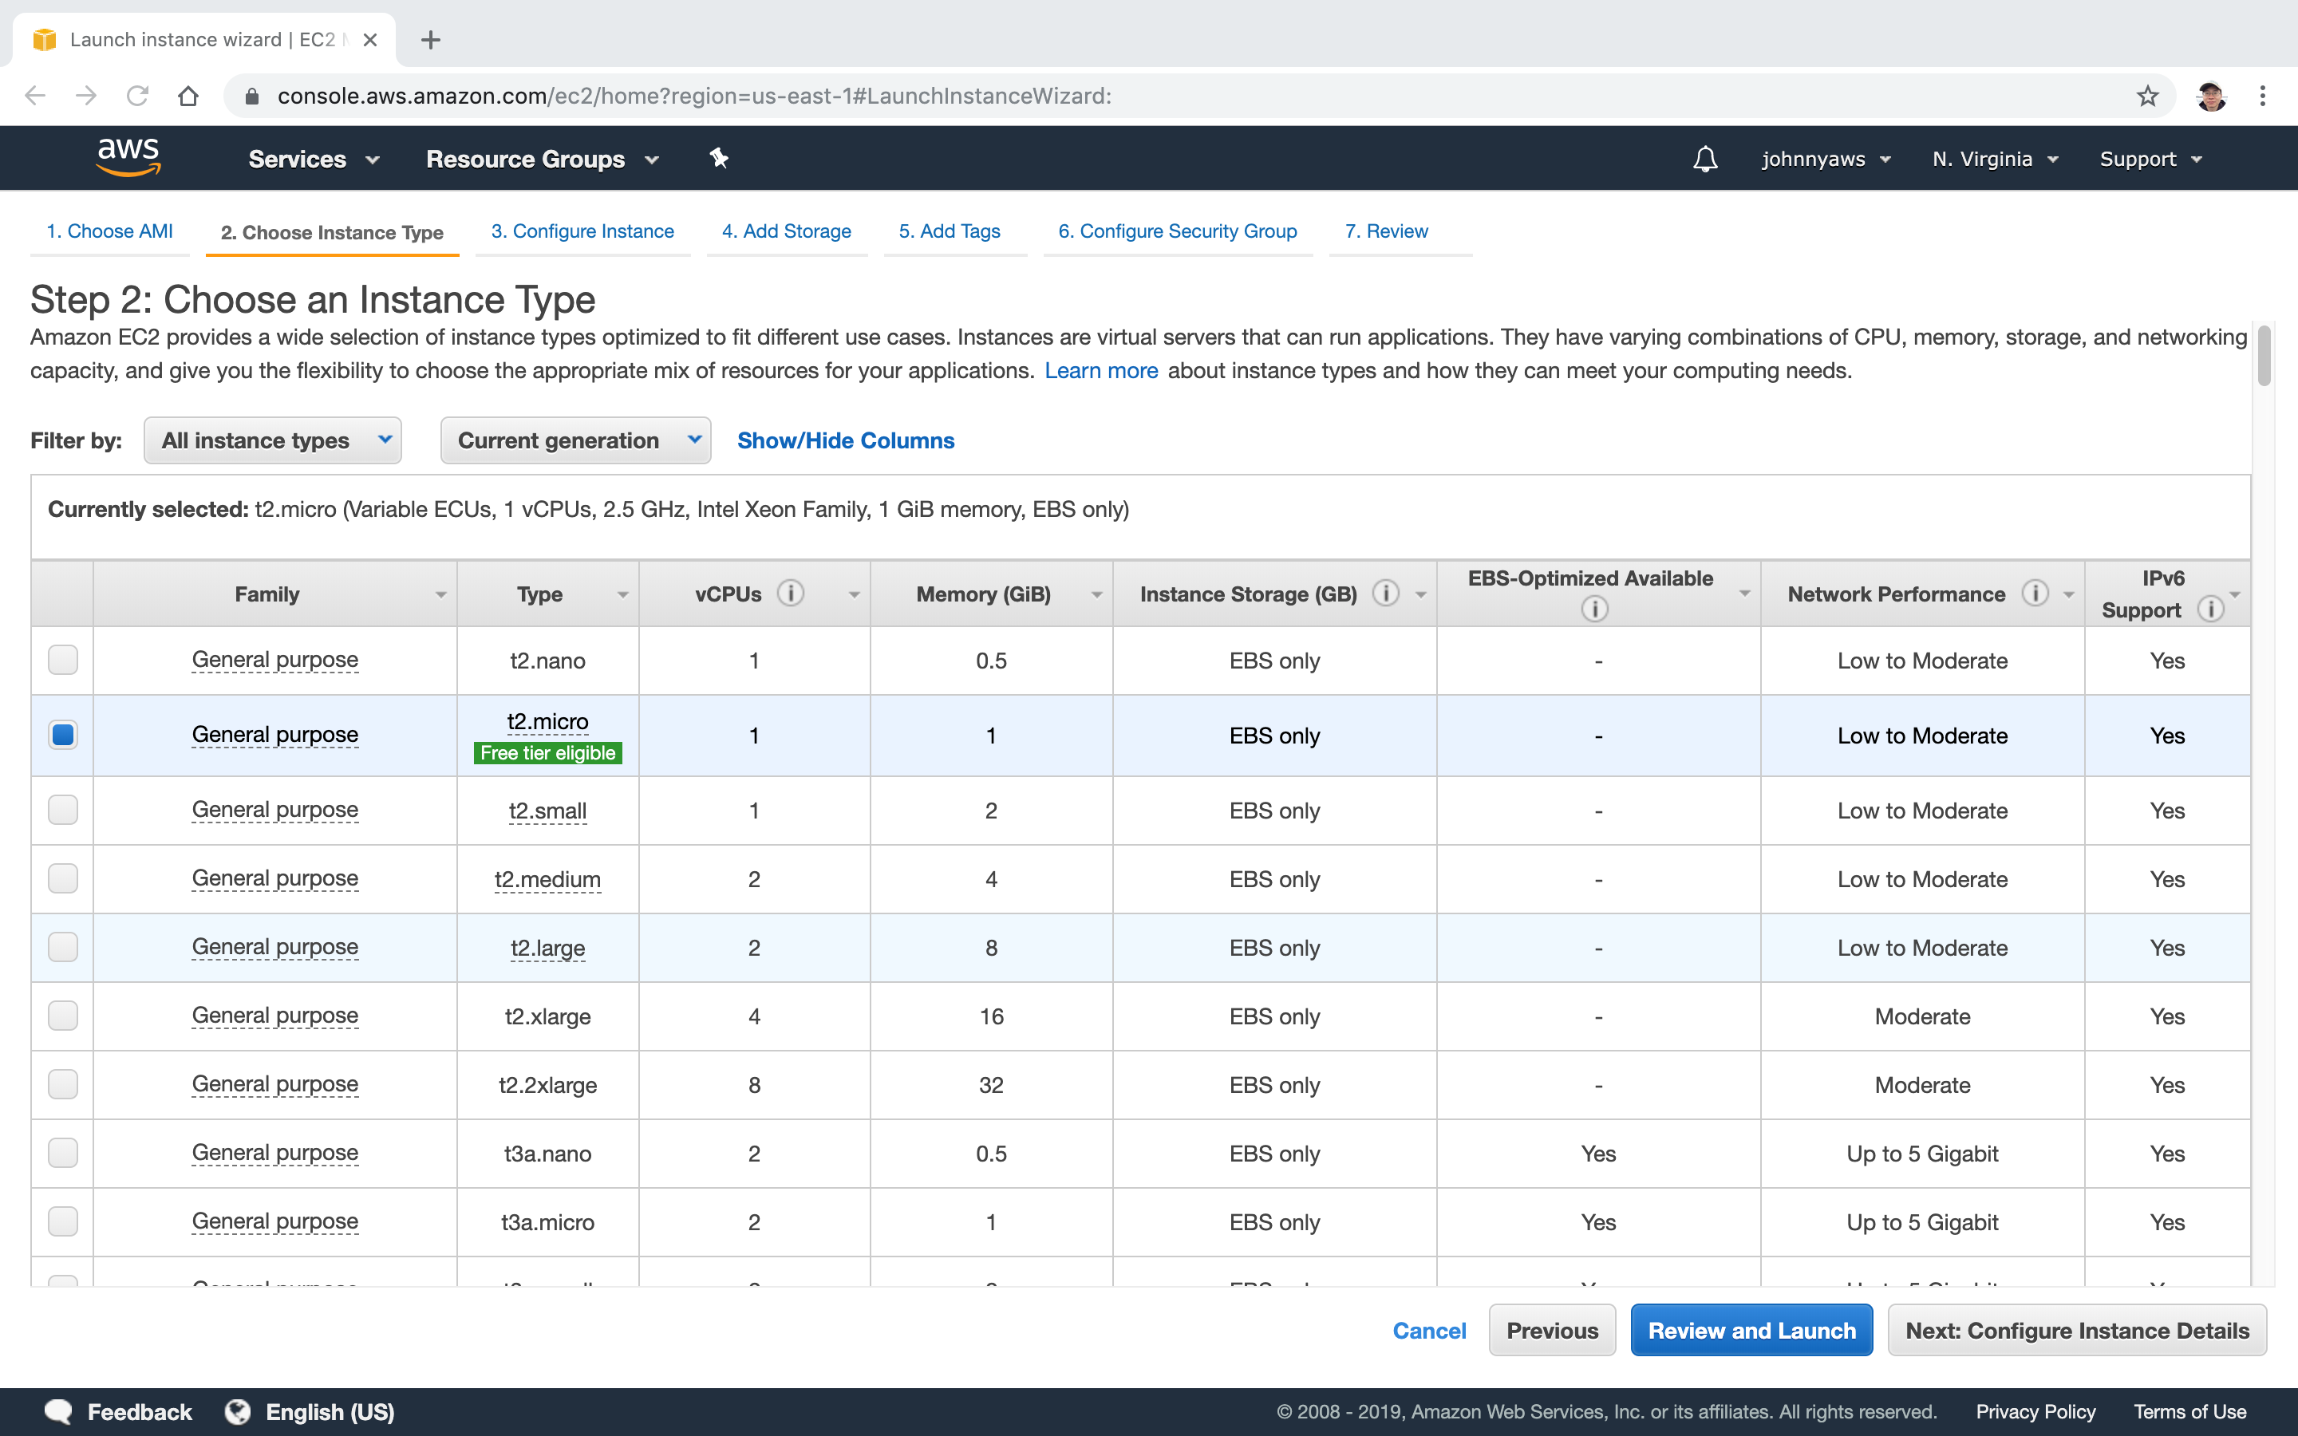Click the EBS-Optimized Available info icon
Image resolution: width=2298 pixels, height=1436 pixels.
click(x=1594, y=609)
